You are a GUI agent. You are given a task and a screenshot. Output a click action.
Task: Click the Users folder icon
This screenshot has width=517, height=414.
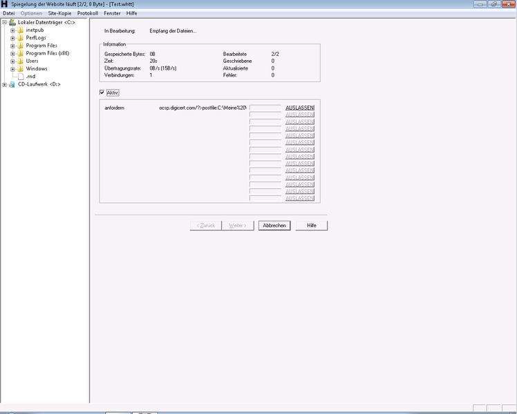[21, 61]
